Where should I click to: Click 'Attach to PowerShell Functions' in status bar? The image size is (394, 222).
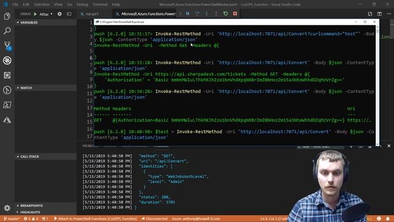coord(95,219)
